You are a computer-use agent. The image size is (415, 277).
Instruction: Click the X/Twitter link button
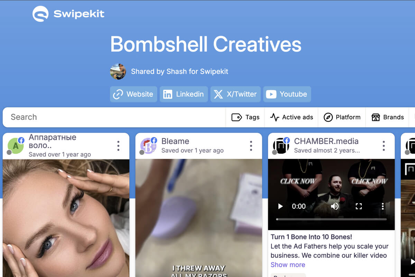236,94
